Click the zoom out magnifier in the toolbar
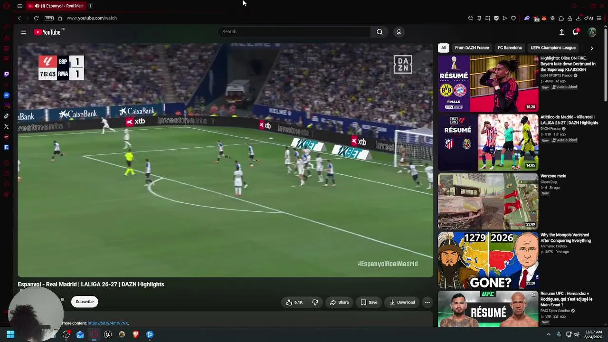Screen dimensions: 608x342 (x=471, y=19)
